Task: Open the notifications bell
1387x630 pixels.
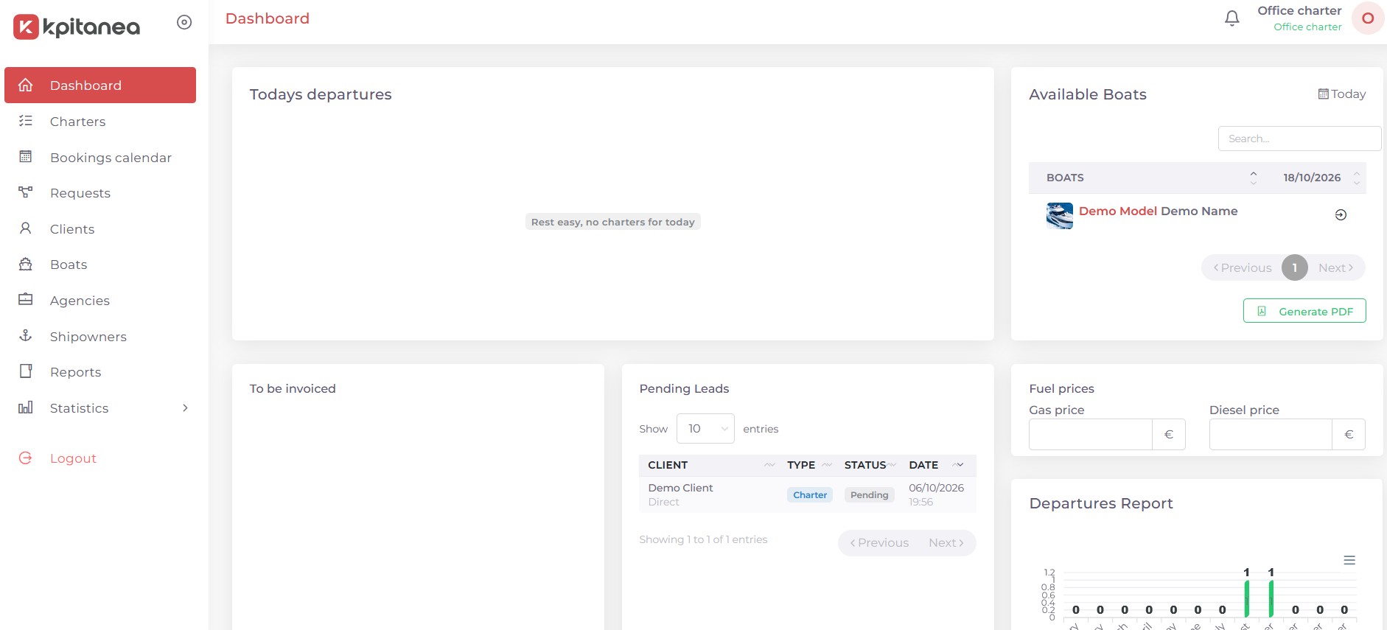Action: point(1231,18)
